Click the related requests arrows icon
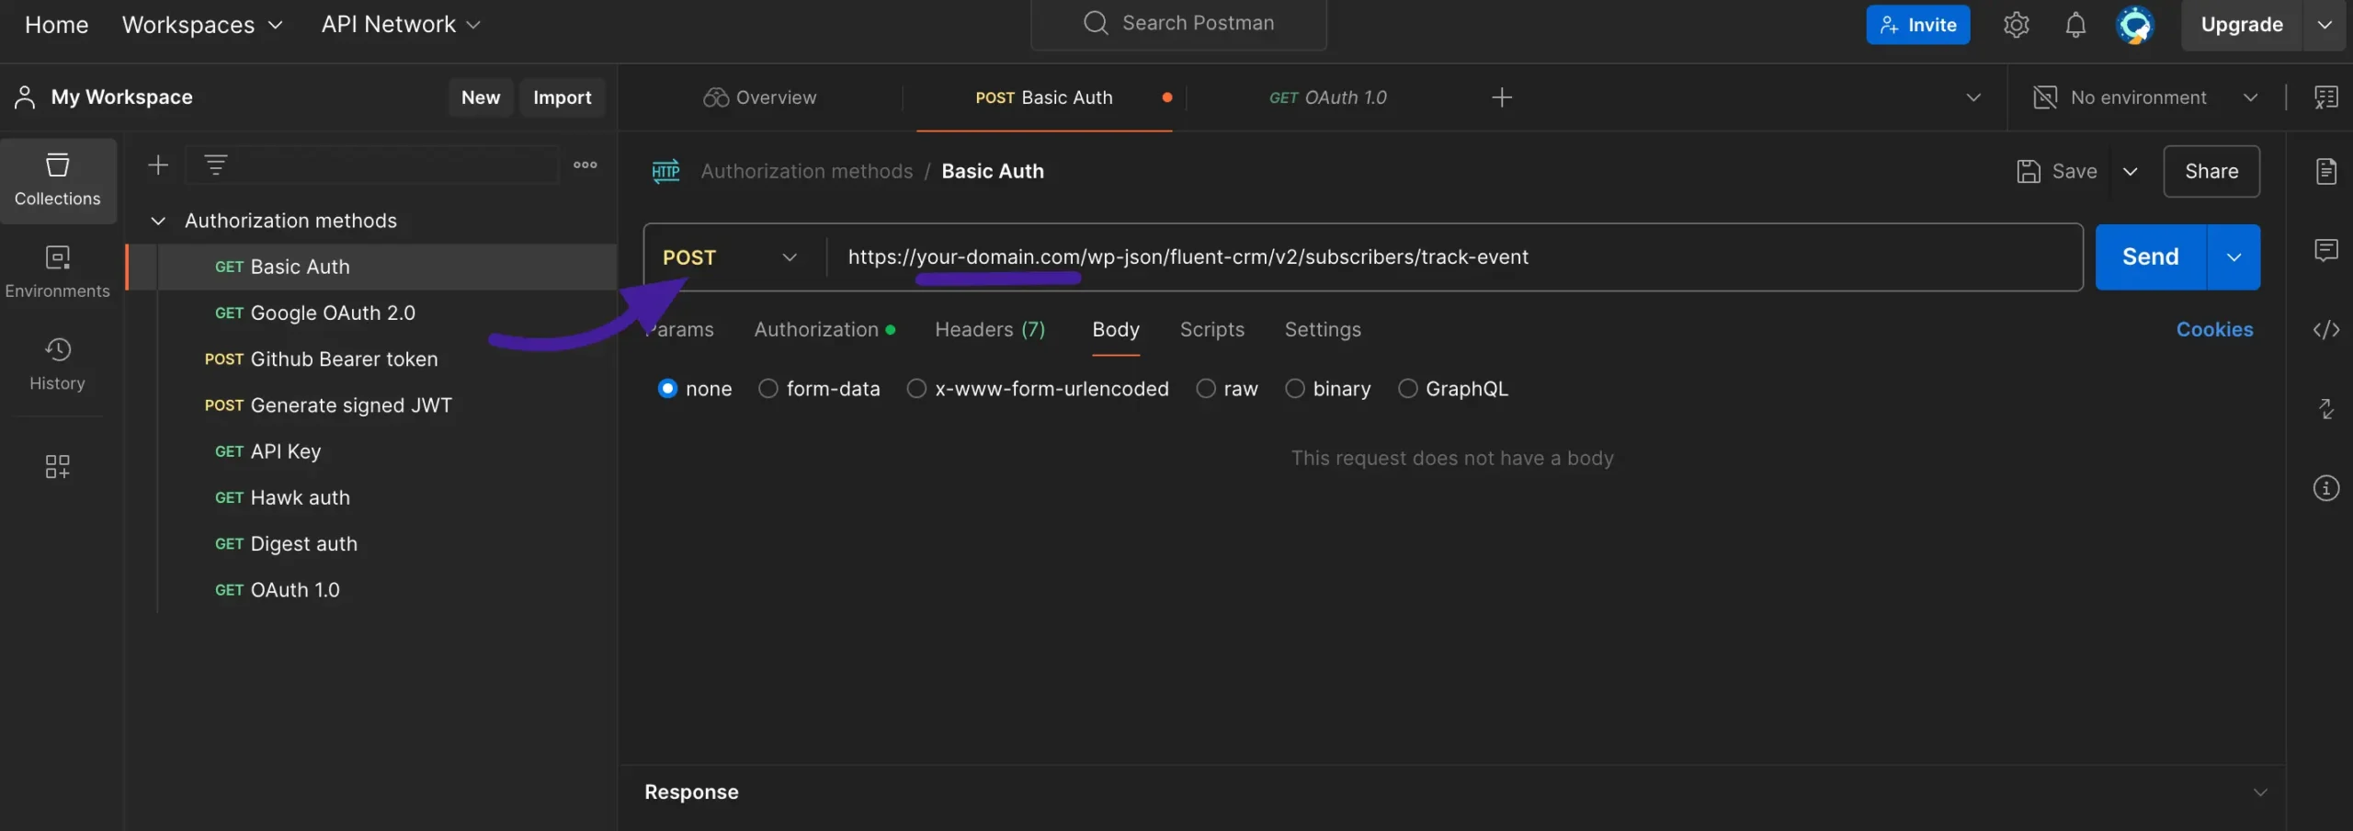 click(x=2325, y=408)
